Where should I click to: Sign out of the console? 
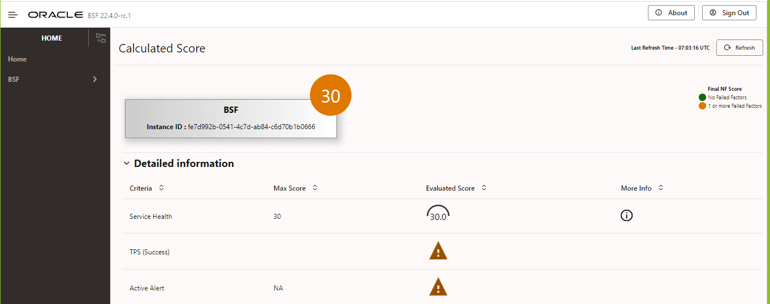729,13
